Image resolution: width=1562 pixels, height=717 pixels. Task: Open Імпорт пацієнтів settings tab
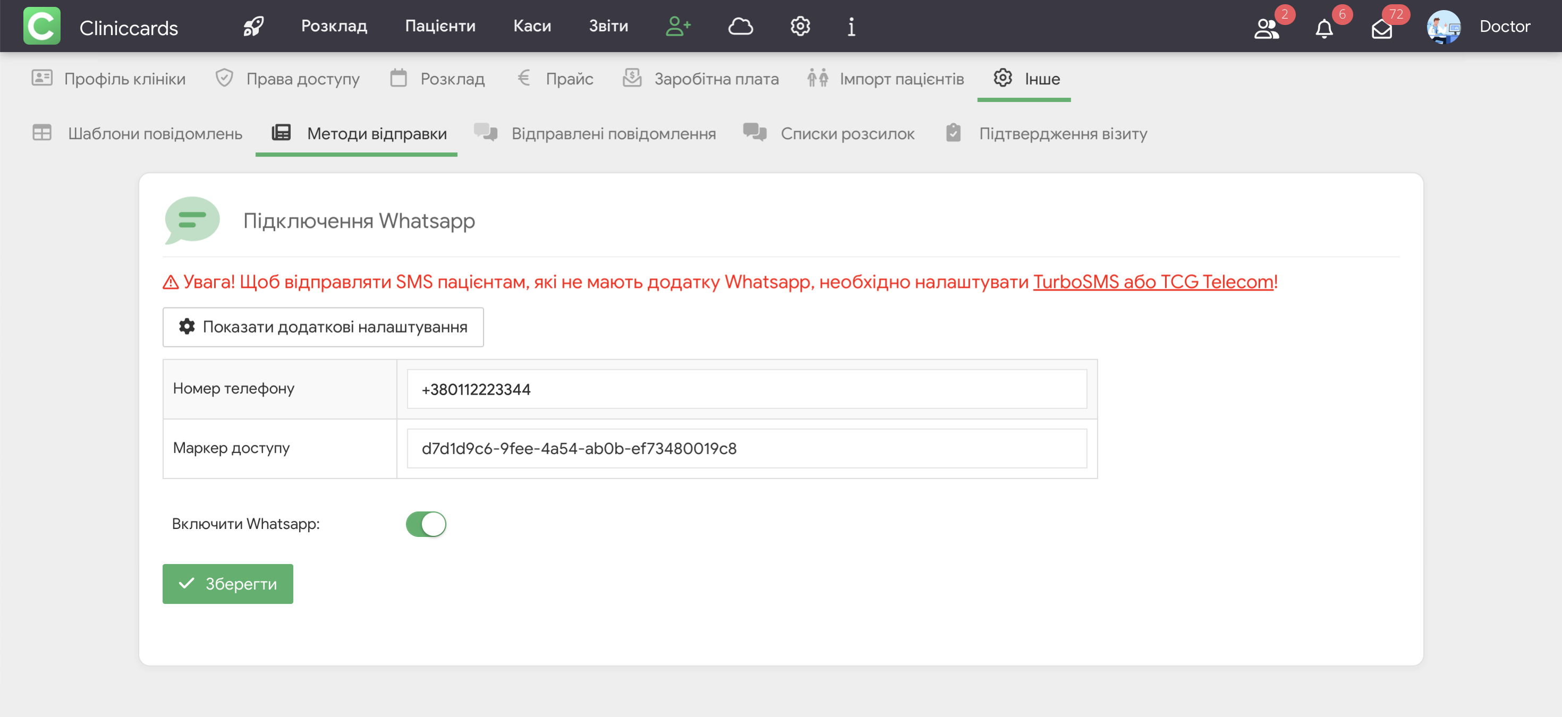click(885, 79)
